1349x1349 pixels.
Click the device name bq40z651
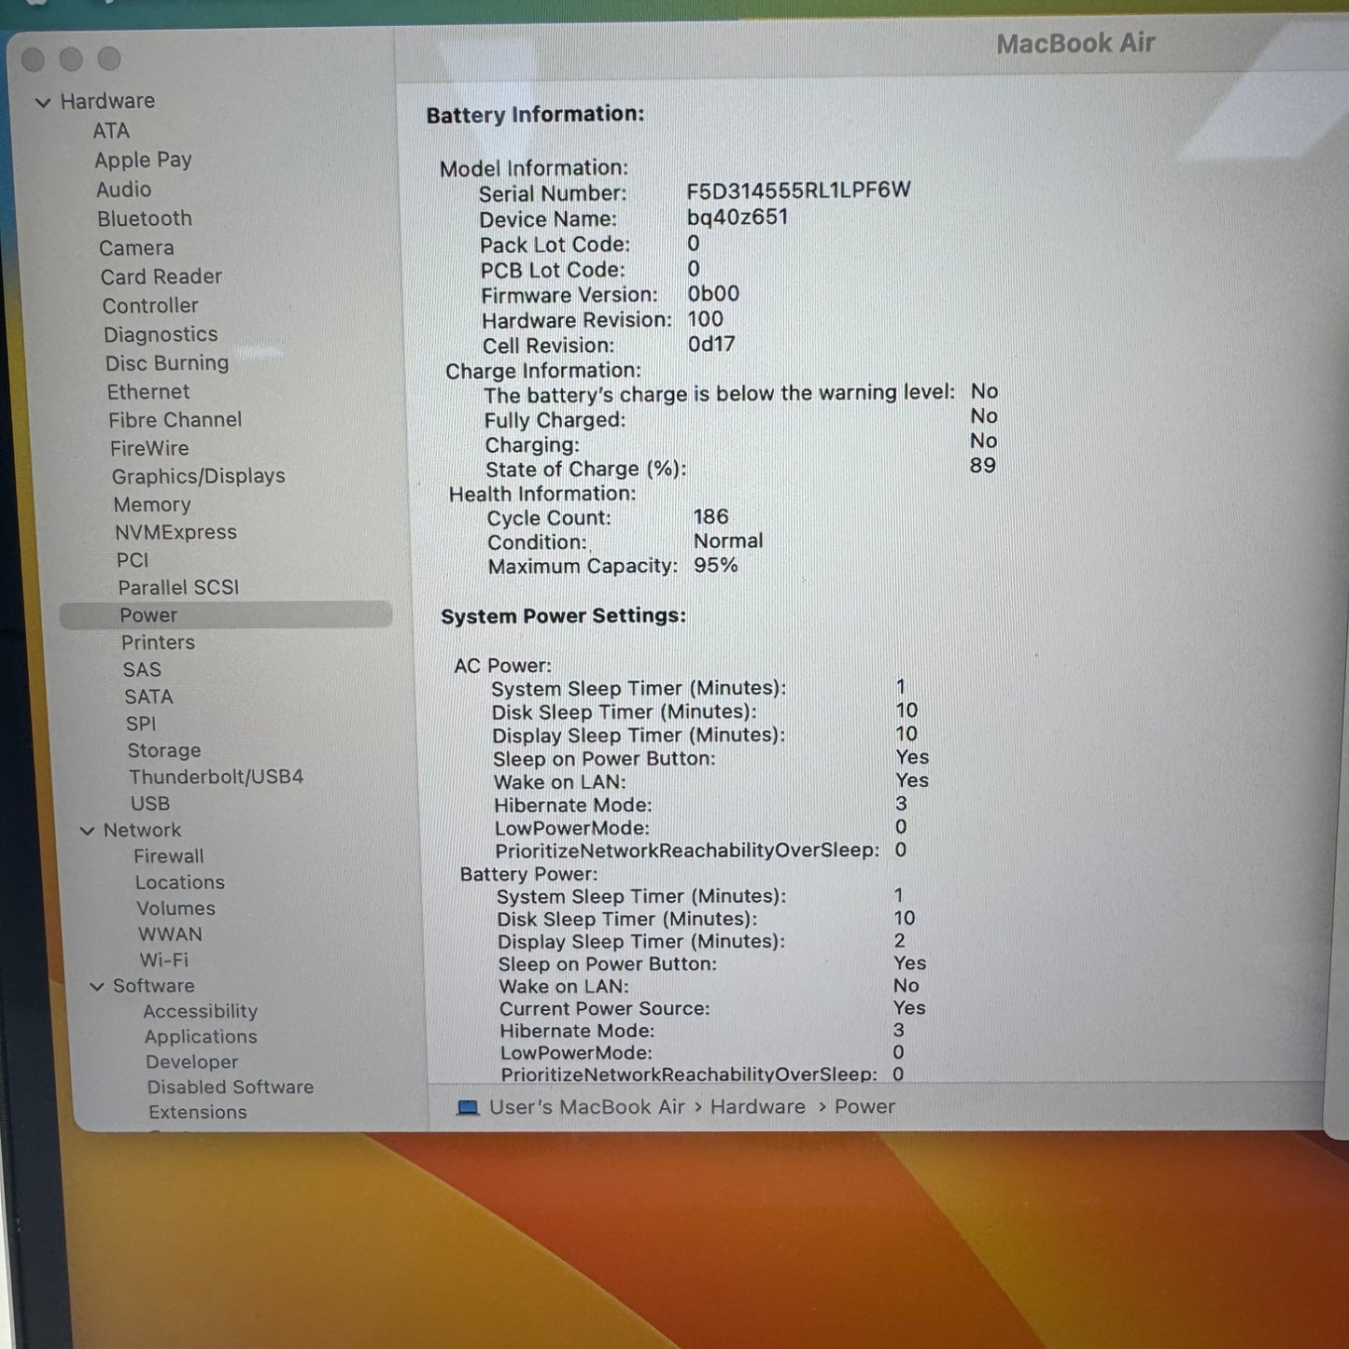(738, 218)
